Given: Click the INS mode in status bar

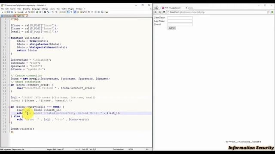Looking at the screenshot, I should (x=147, y=149).
